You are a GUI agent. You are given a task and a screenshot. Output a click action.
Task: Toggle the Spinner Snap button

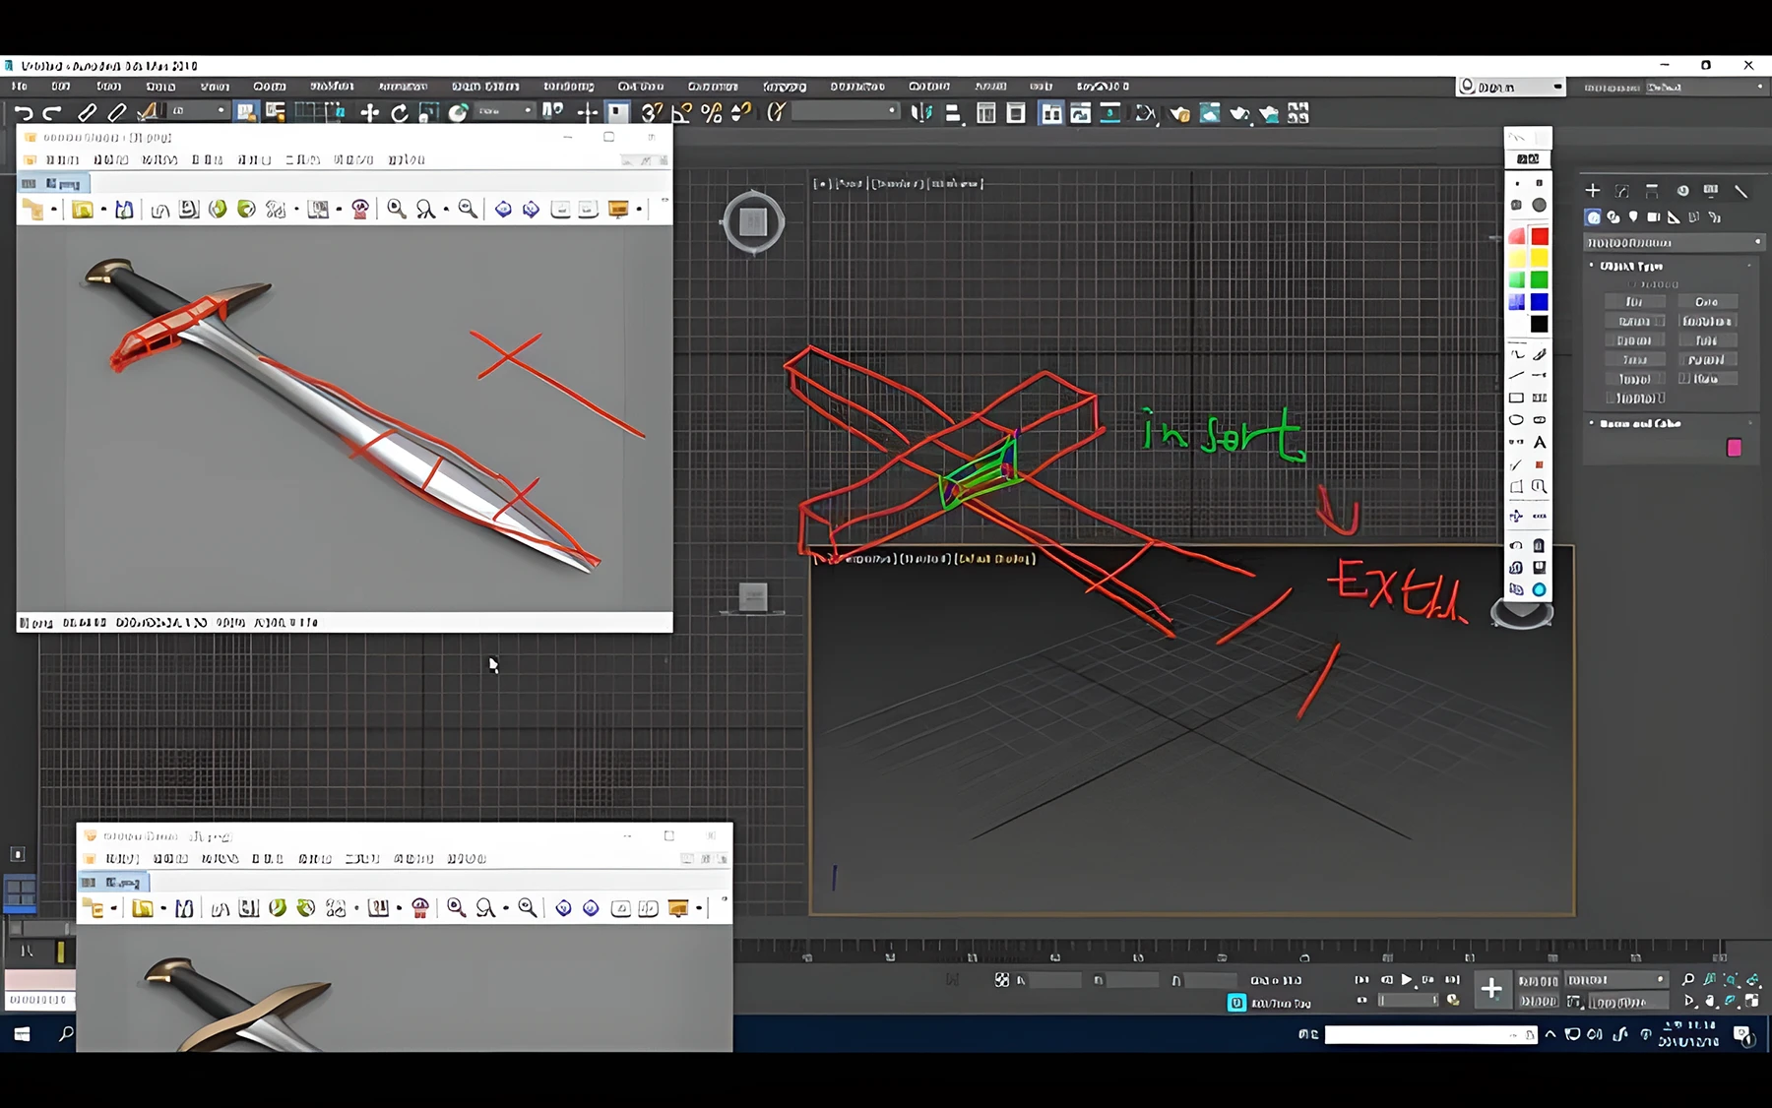[741, 113]
